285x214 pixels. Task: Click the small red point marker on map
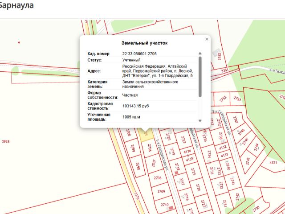click(x=19, y=43)
